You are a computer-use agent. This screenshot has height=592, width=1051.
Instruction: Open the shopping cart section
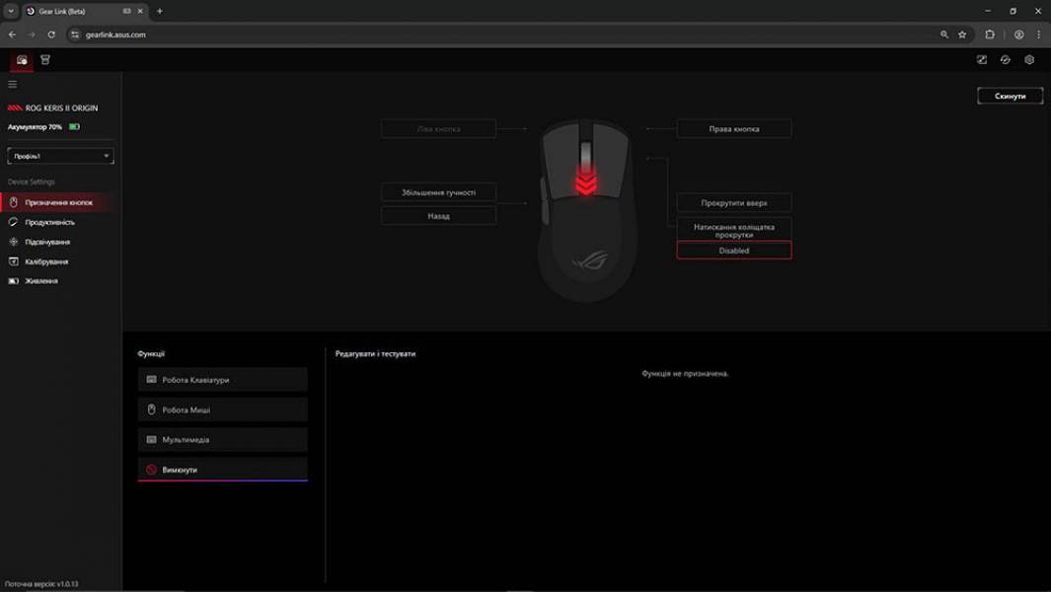pos(44,59)
